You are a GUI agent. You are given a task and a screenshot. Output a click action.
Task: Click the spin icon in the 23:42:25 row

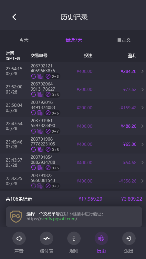pos(34,186)
